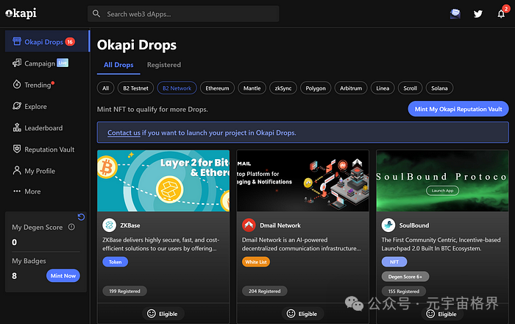
Task: Open Trending in the sidebar
Action: click(47, 85)
